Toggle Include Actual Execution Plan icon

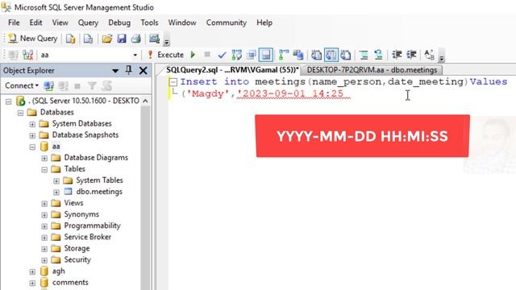(284, 55)
